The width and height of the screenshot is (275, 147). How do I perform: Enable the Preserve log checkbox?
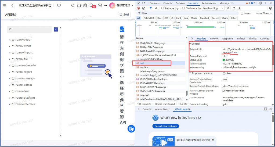[x=163, y=8]
